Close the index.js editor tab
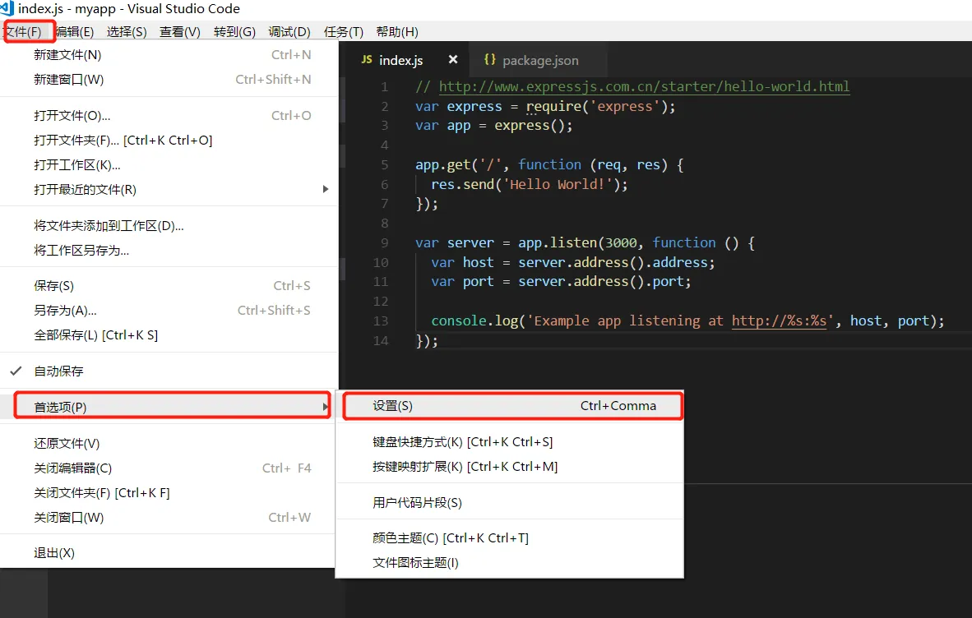 coord(453,59)
